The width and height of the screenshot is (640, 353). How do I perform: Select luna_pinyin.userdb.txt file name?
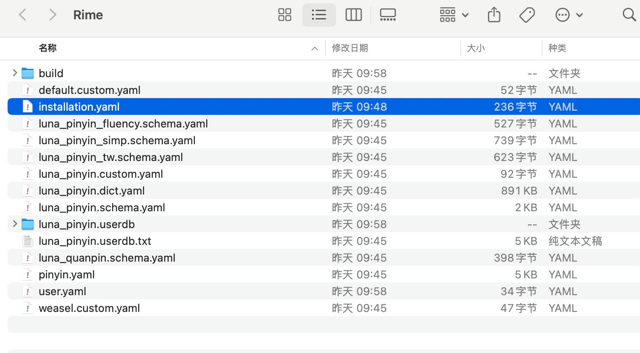pos(95,241)
